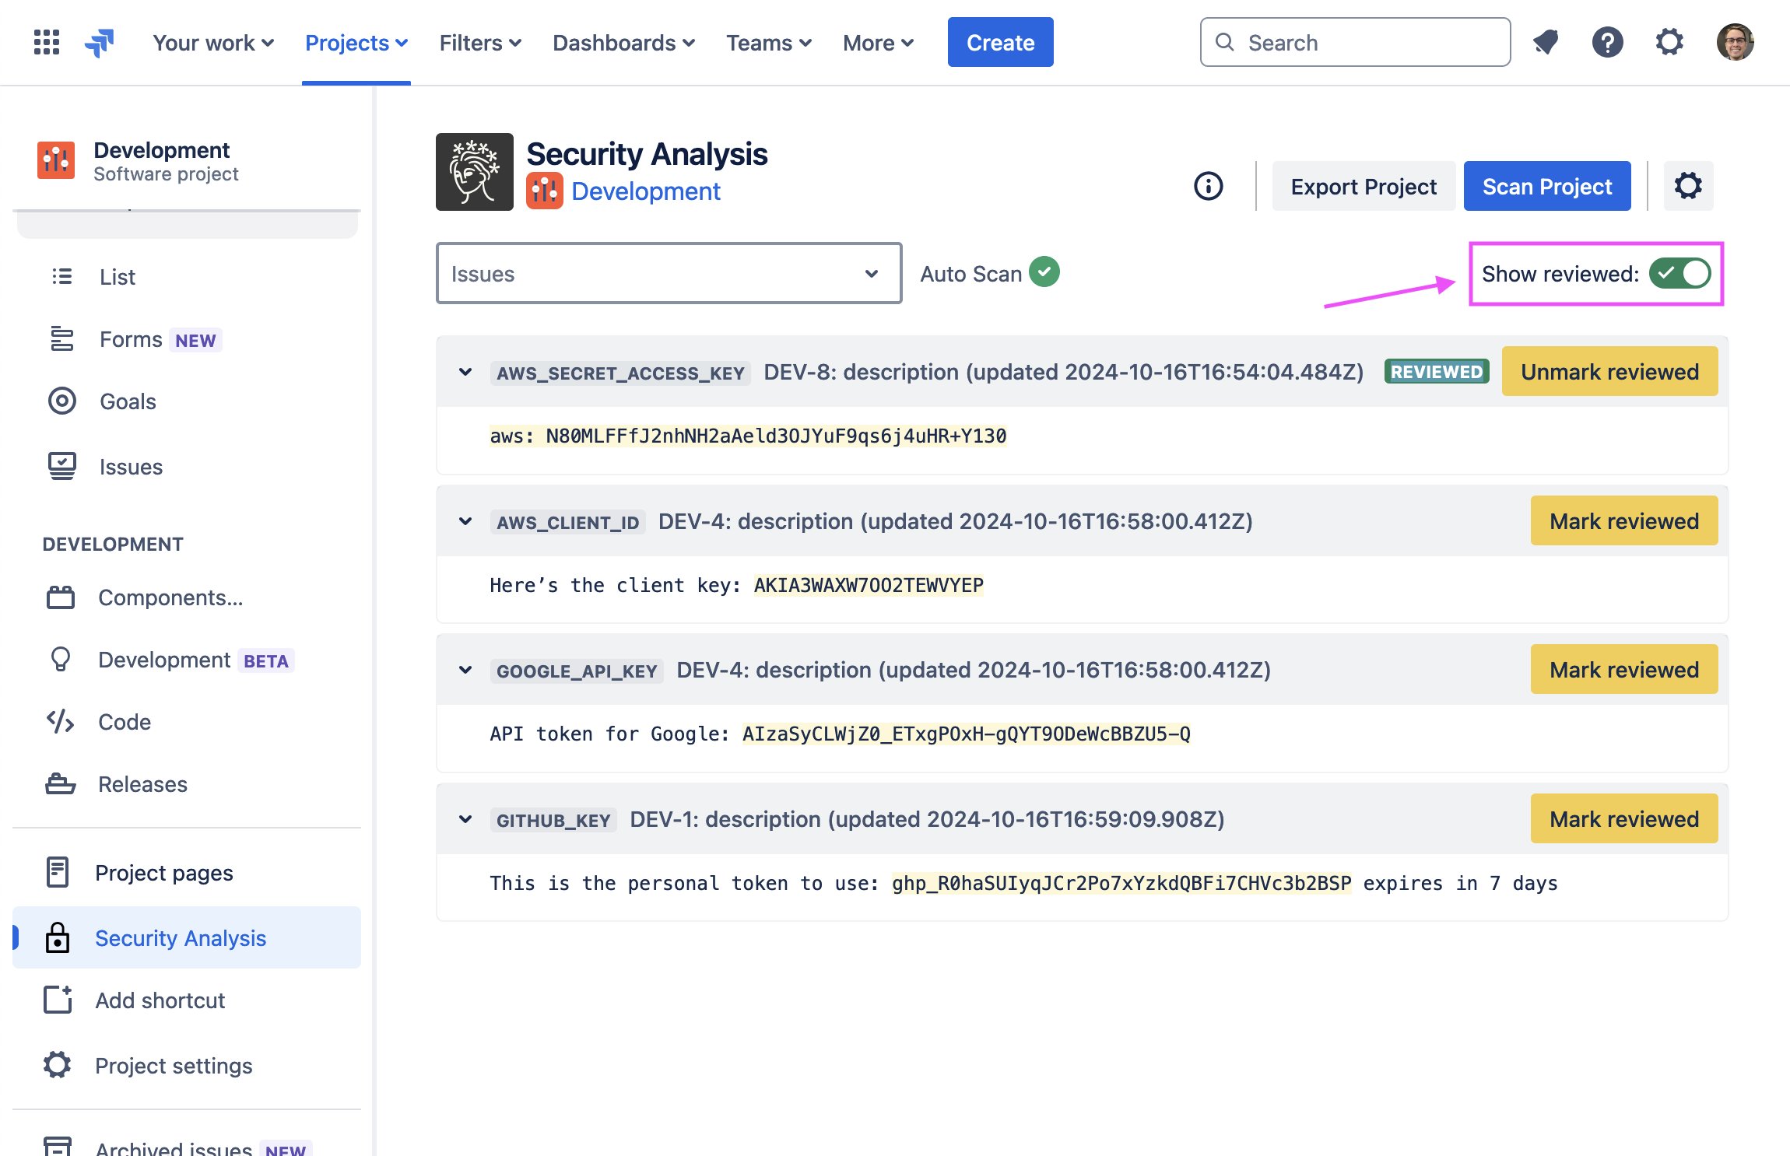The height and width of the screenshot is (1156, 1790).
Task: Open the user profile avatar
Action: 1736,42
